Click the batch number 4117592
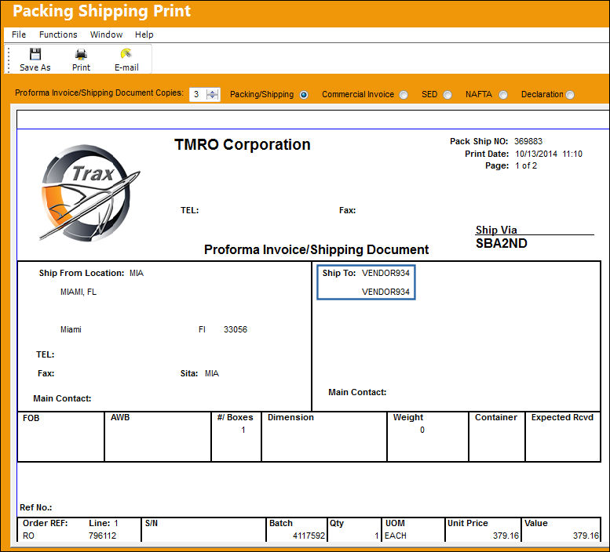 (309, 536)
